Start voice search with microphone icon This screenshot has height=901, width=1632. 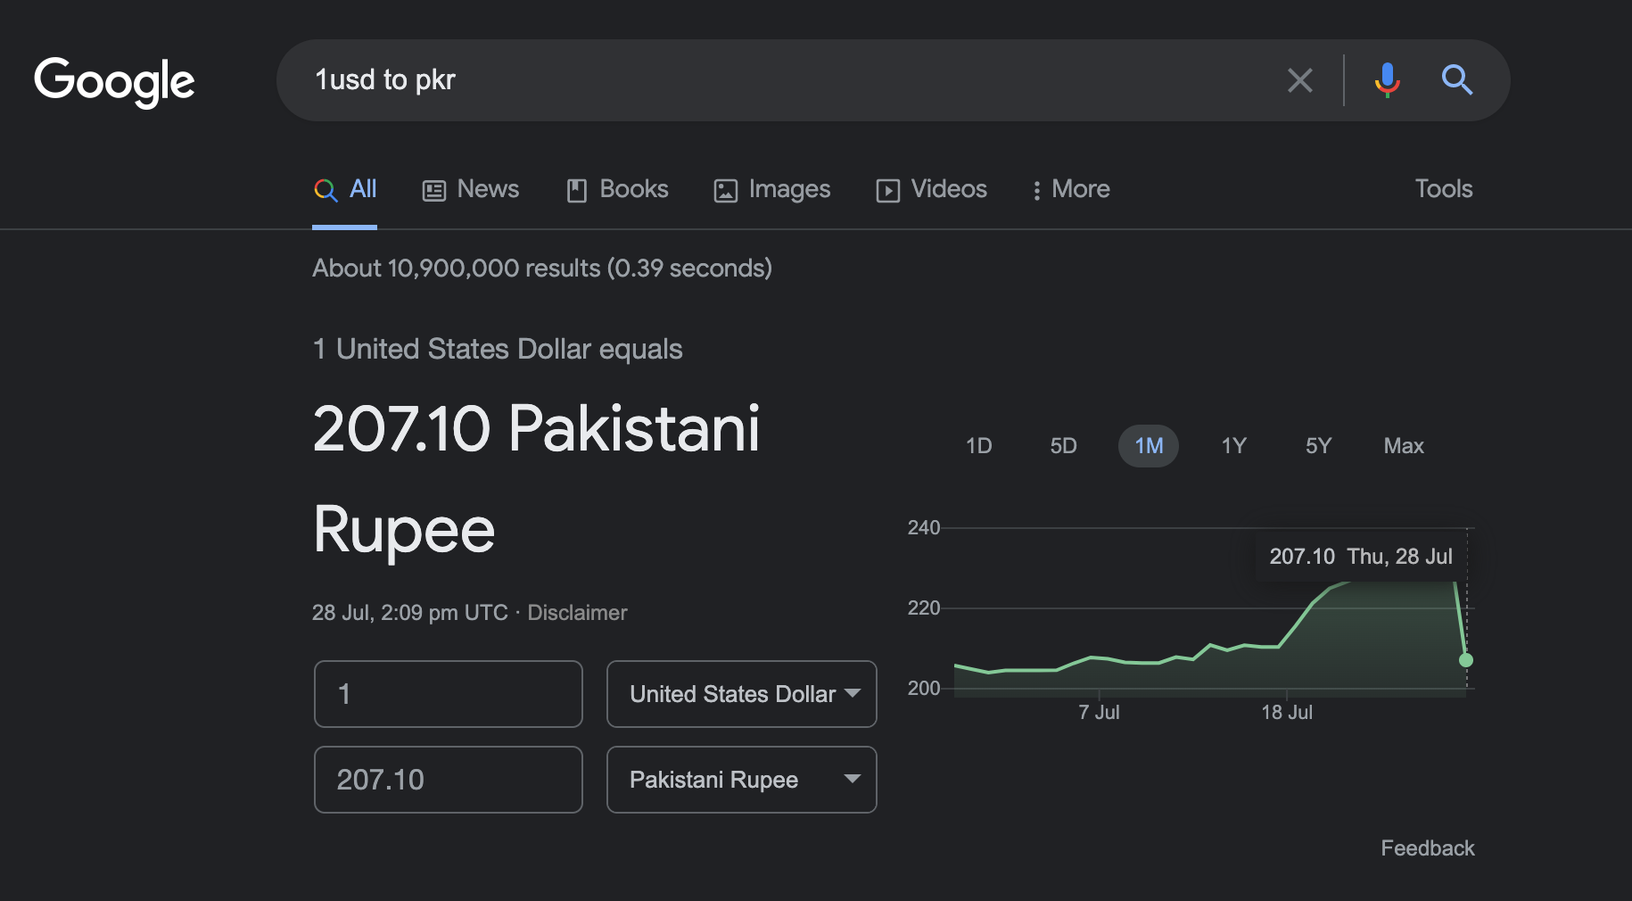pyautogui.click(x=1387, y=80)
